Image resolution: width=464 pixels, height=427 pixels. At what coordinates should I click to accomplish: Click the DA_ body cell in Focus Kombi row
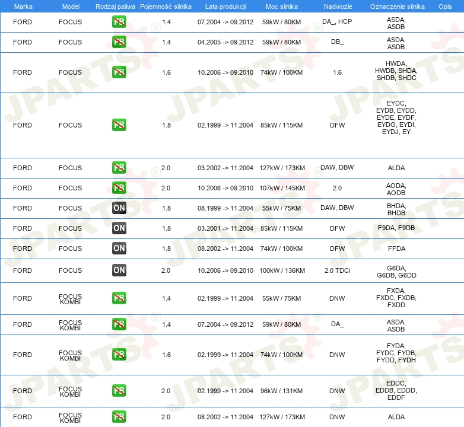(x=338, y=324)
